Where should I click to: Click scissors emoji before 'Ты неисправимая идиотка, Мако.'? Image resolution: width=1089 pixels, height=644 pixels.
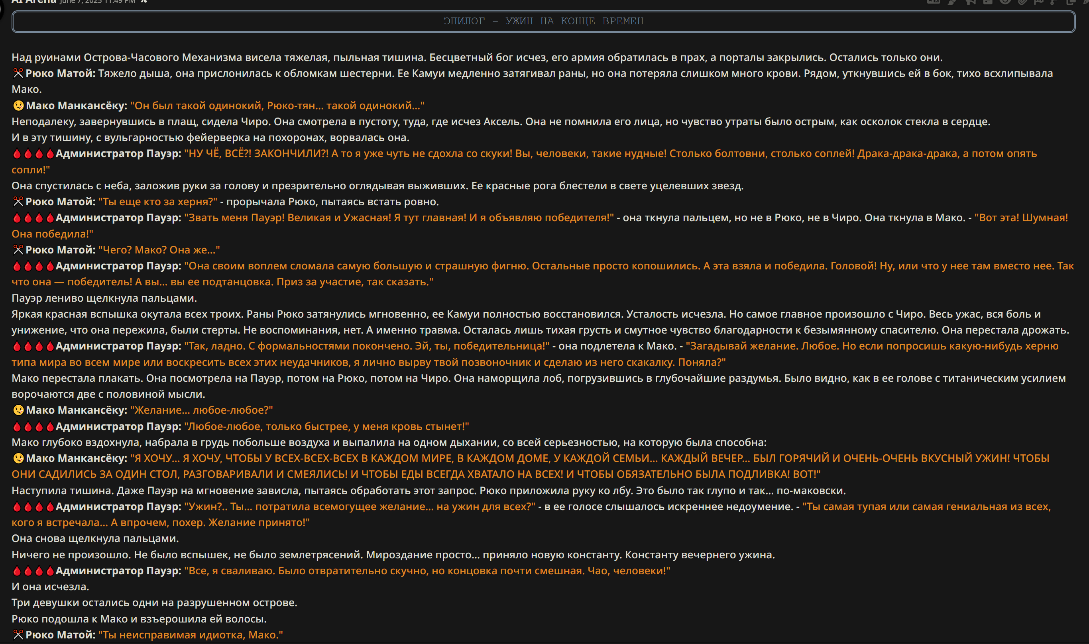coord(18,635)
